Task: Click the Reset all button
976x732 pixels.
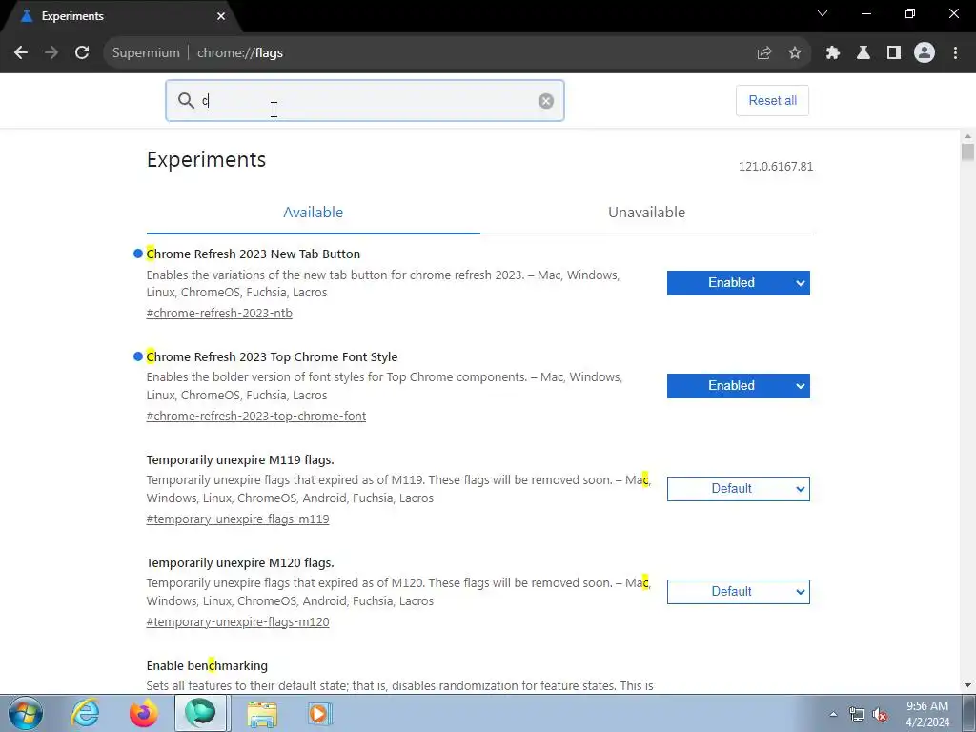Action: (x=772, y=101)
